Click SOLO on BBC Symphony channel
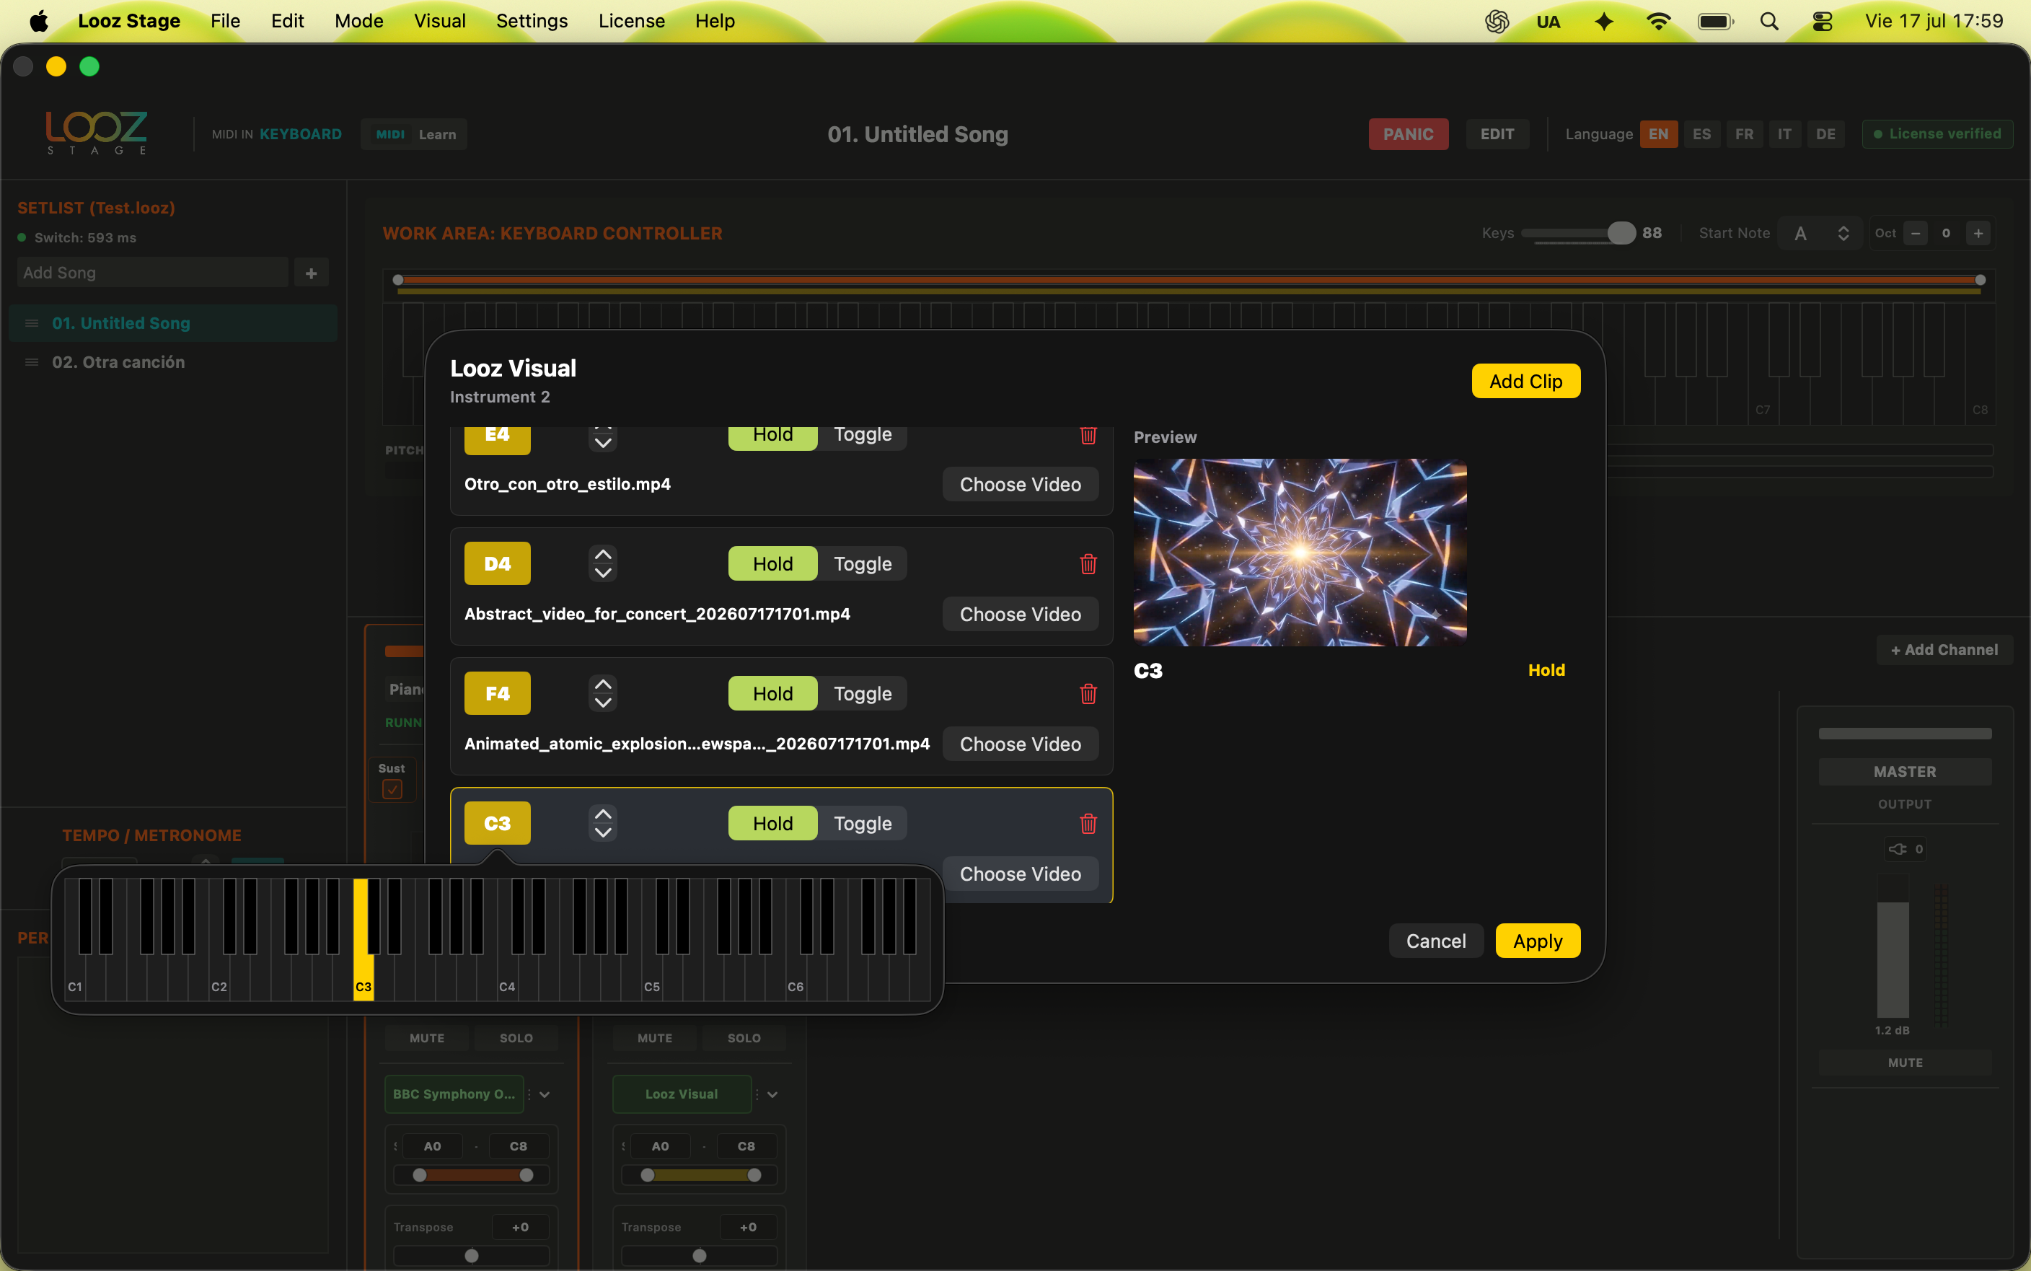 516,1038
